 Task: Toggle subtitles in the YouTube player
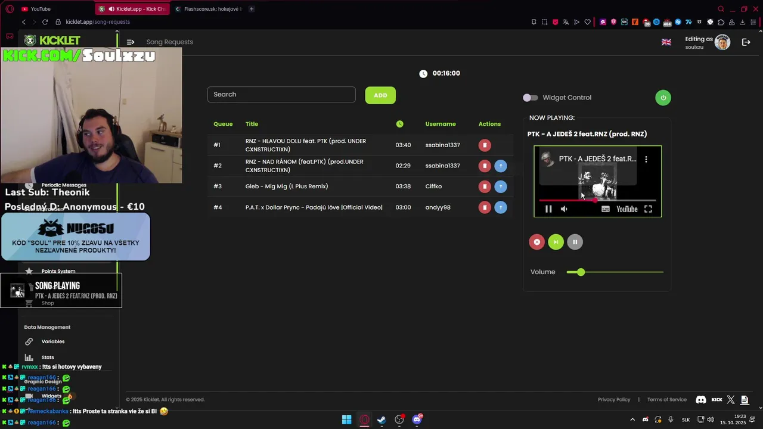606,209
